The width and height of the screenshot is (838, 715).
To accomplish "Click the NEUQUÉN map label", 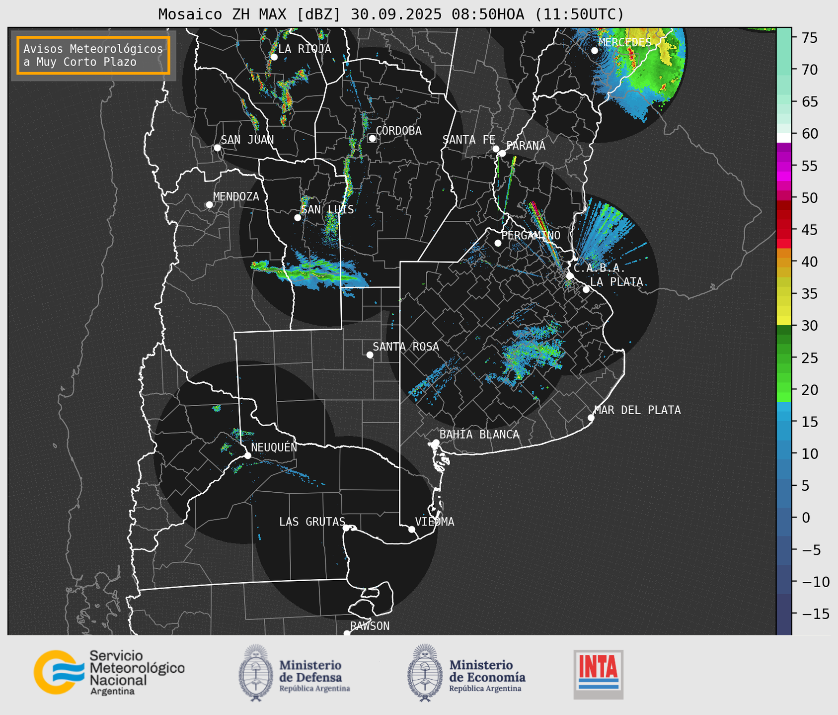I will pyautogui.click(x=274, y=447).
